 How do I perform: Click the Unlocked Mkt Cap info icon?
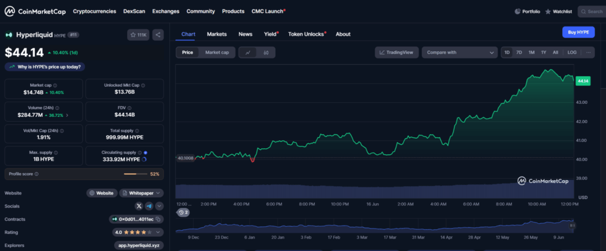tap(143, 85)
